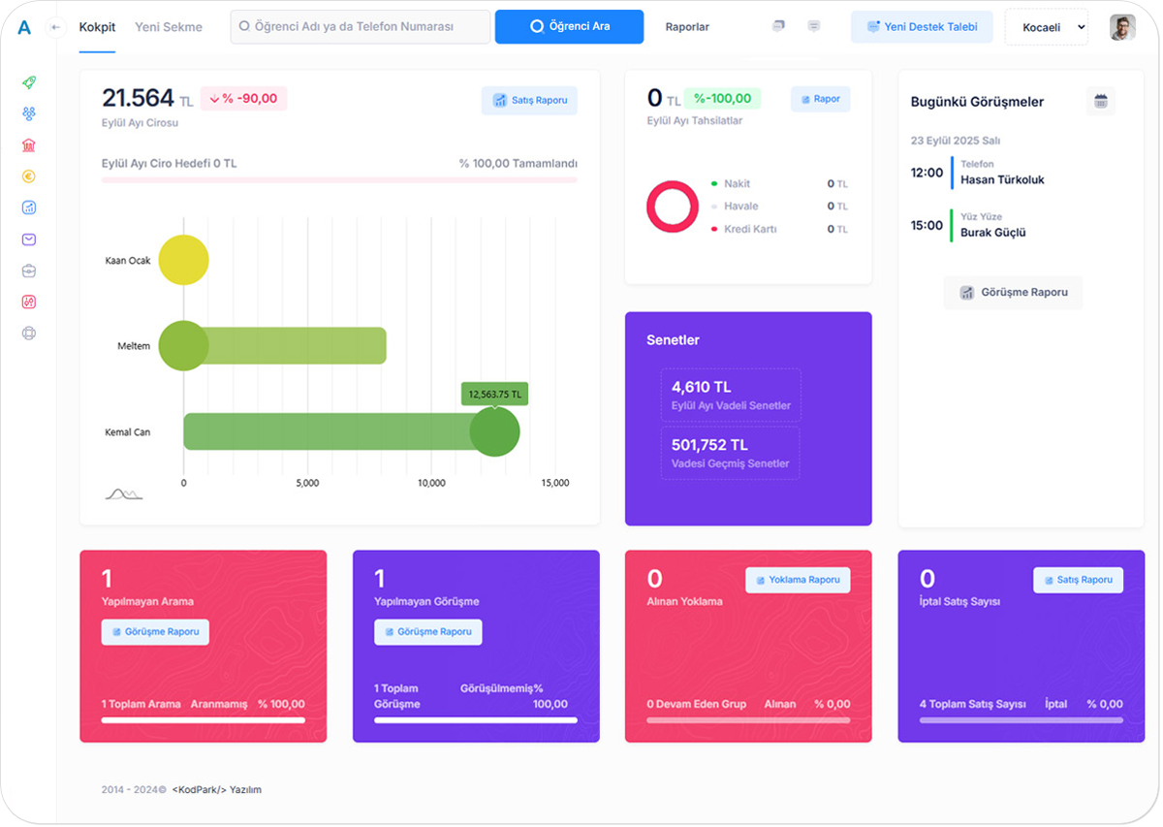Focus the Öğrenci Adı search input field

pos(361,27)
